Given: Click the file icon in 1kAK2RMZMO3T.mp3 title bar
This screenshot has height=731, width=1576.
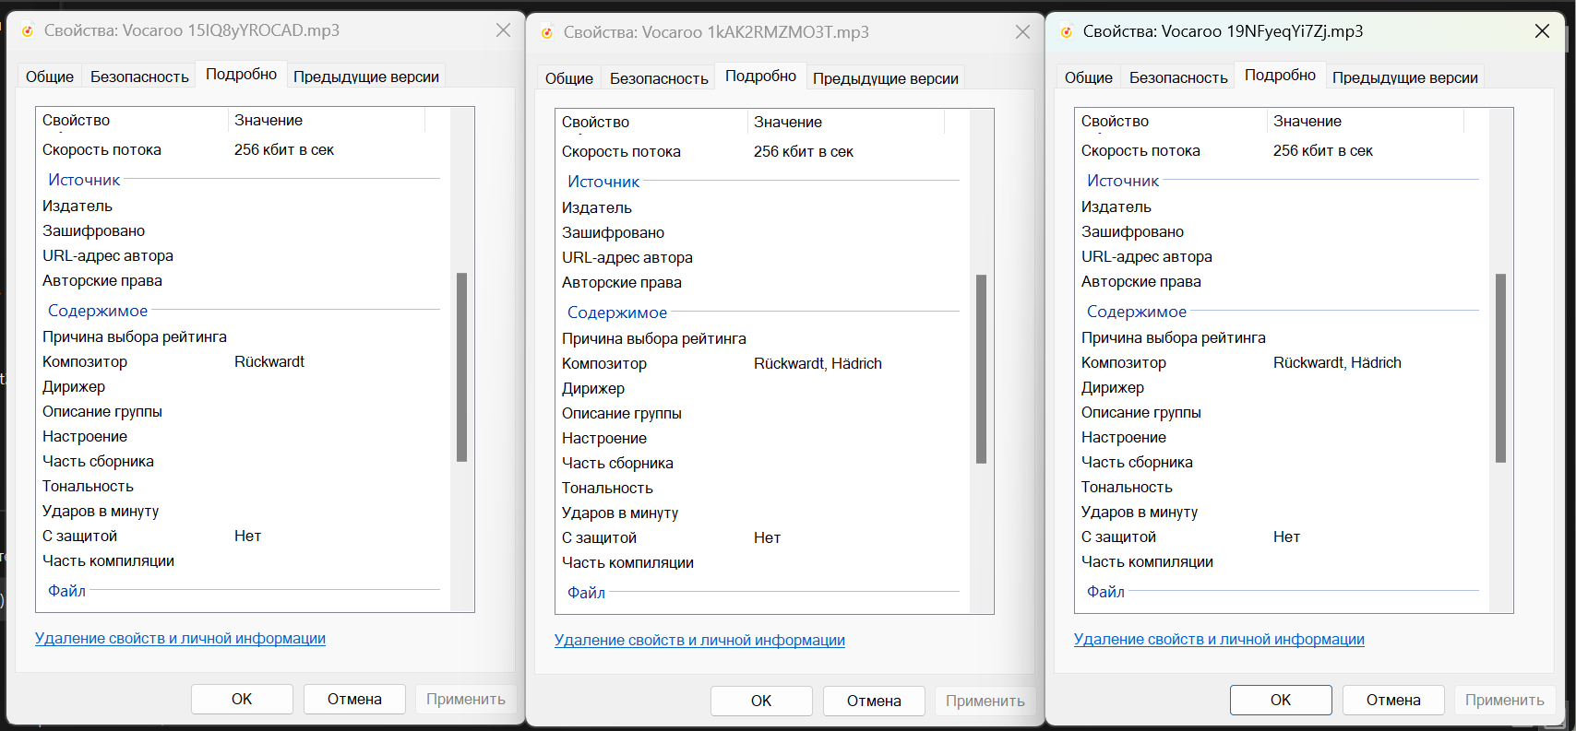Looking at the screenshot, I should [x=547, y=32].
